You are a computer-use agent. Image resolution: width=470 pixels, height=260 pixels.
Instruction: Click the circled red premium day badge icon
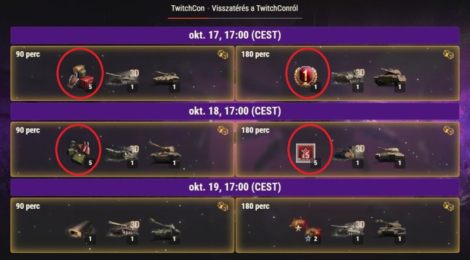click(305, 76)
